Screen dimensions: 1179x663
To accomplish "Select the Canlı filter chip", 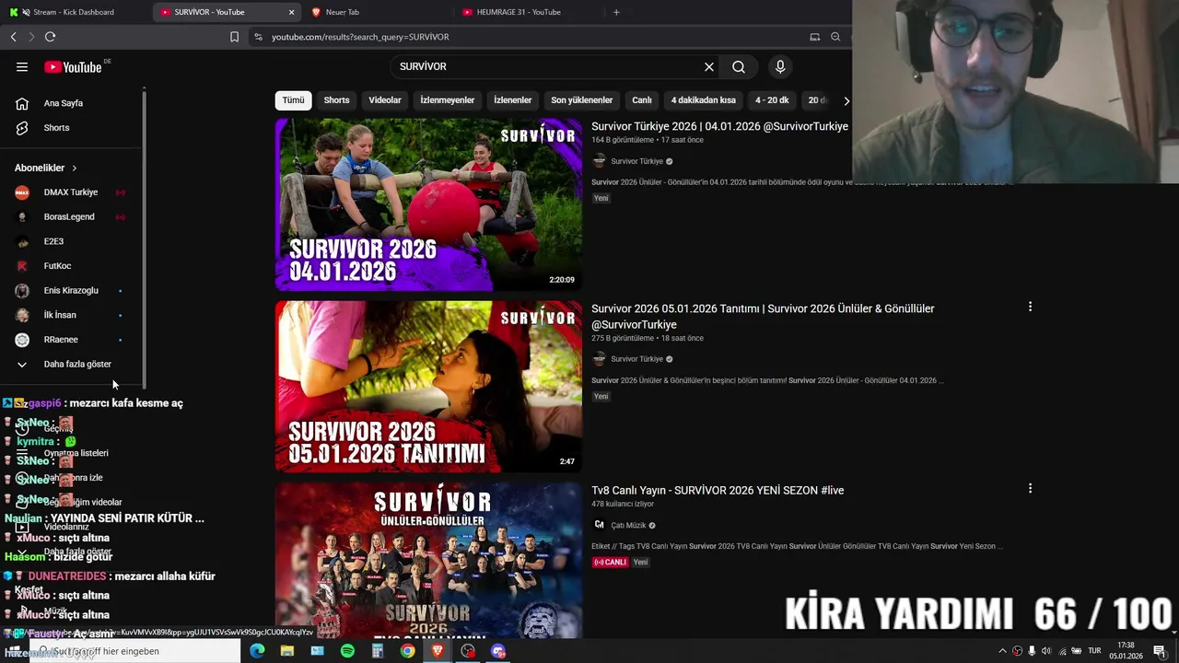I will click(642, 100).
